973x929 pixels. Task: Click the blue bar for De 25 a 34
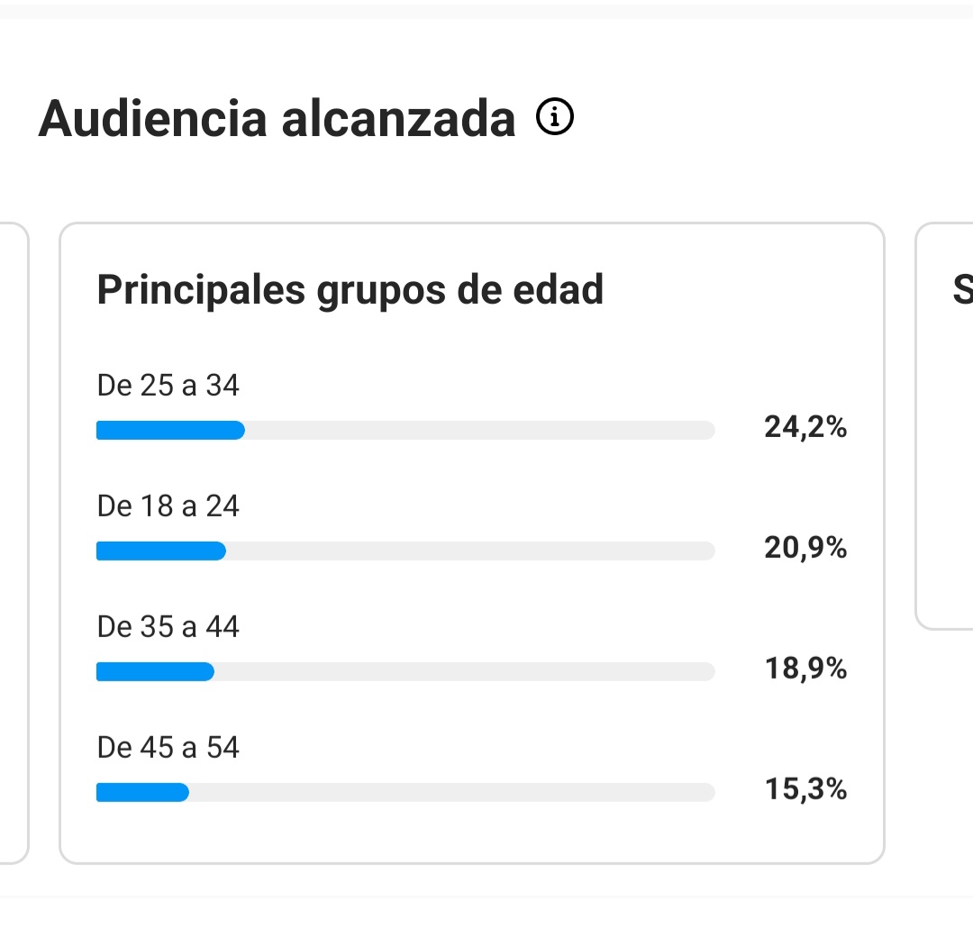coord(170,430)
